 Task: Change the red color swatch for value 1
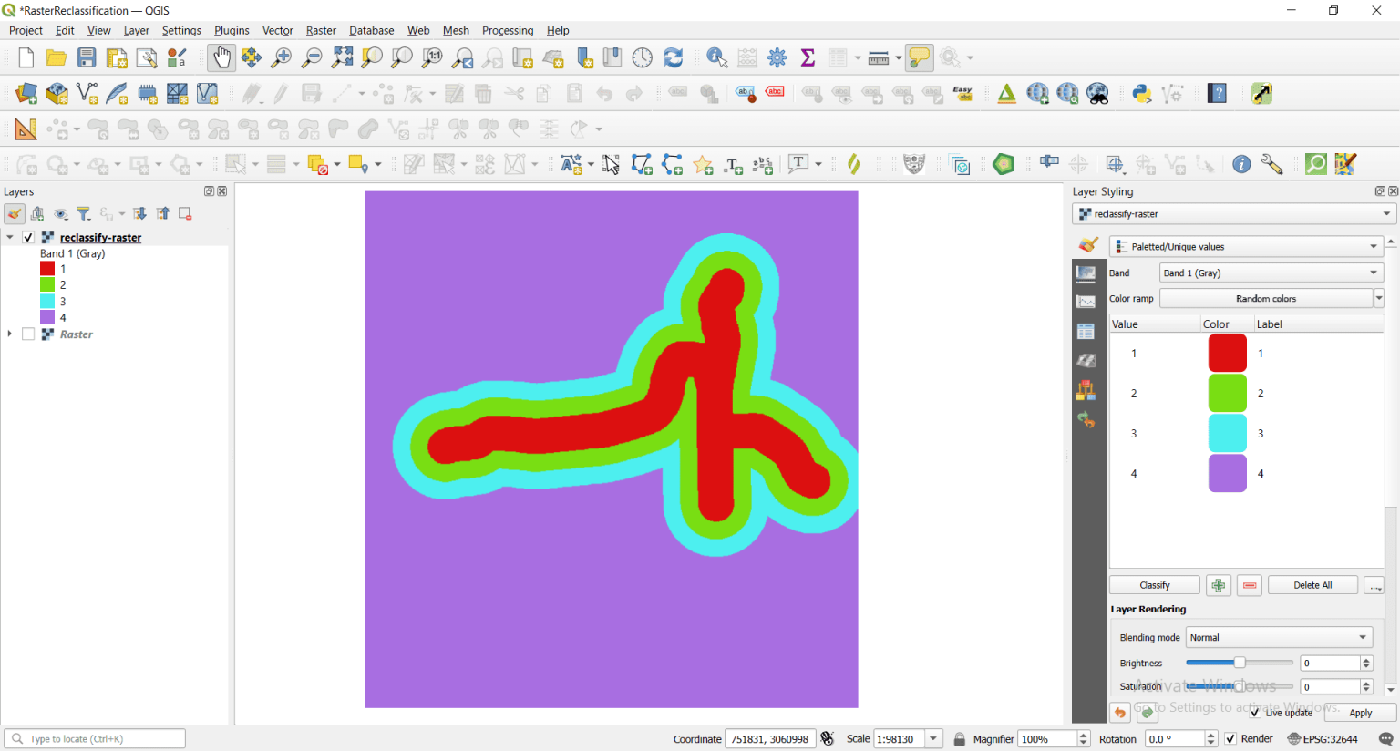point(1227,353)
